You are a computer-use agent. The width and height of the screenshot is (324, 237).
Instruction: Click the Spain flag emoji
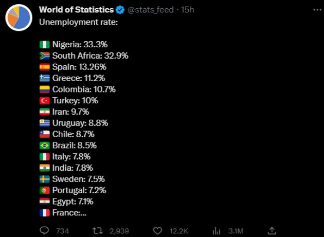44,67
